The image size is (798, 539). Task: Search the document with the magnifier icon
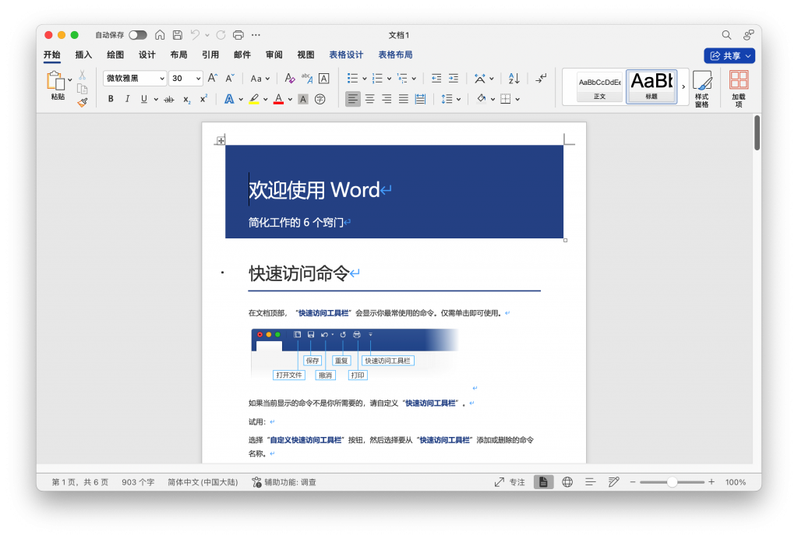coord(726,34)
